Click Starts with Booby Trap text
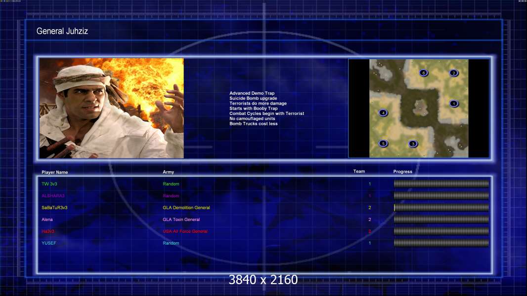This screenshot has height=296, width=527. [254, 108]
